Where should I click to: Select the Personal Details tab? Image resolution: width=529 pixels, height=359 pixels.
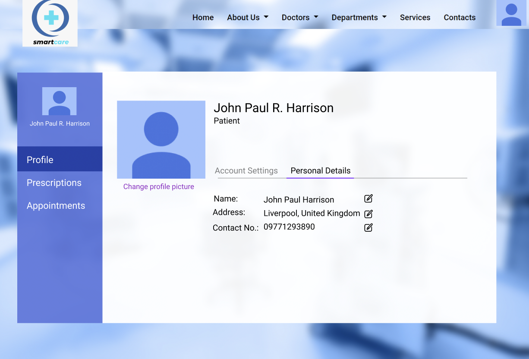coord(321,170)
